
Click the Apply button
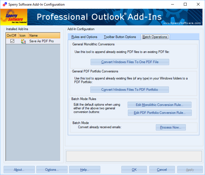pyautogui.click(x=190, y=170)
